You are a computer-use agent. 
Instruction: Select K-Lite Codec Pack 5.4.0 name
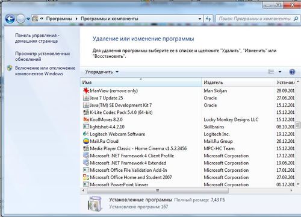[x=121, y=113]
